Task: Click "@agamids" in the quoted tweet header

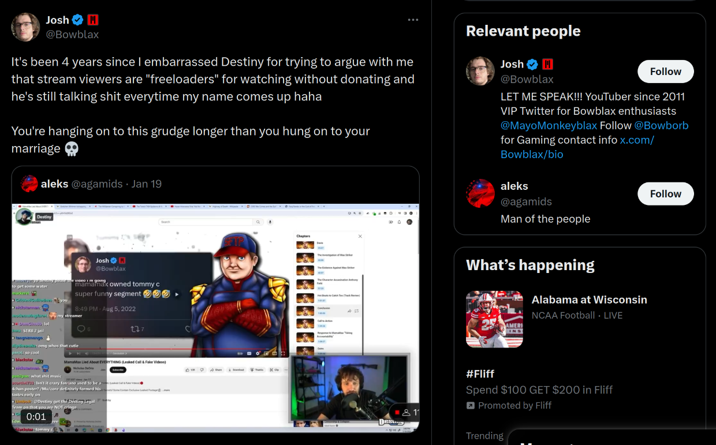Action: pyautogui.click(x=97, y=184)
